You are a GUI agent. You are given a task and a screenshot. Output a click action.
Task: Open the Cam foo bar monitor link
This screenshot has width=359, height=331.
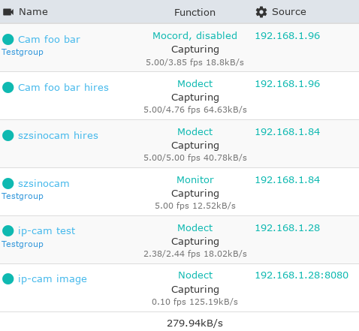[x=49, y=39]
